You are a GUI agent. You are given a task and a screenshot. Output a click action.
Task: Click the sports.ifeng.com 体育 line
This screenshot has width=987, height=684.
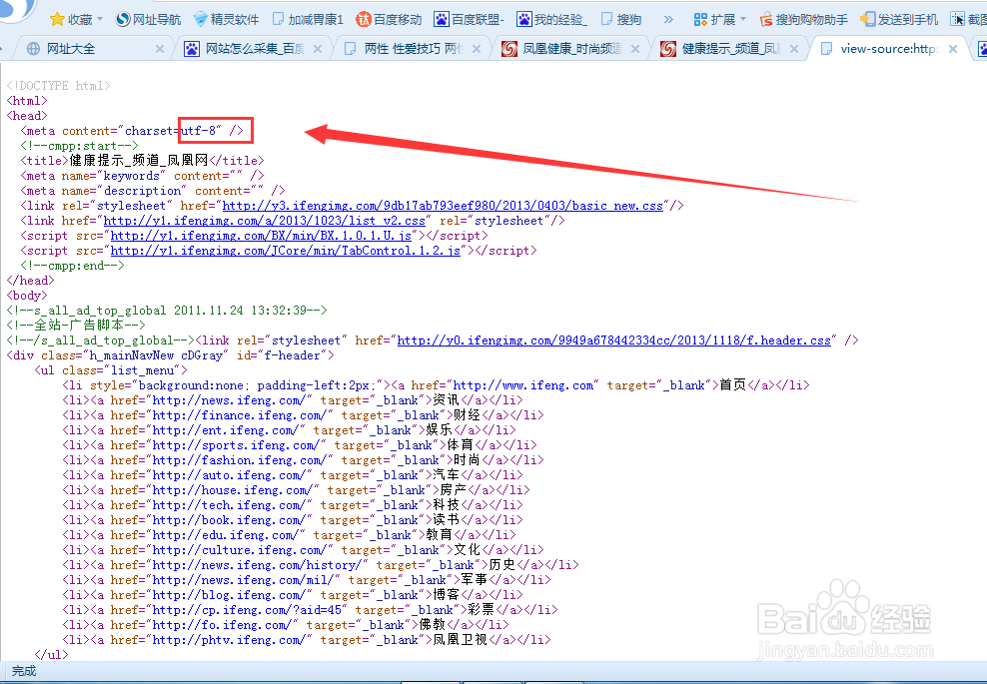coord(300,445)
